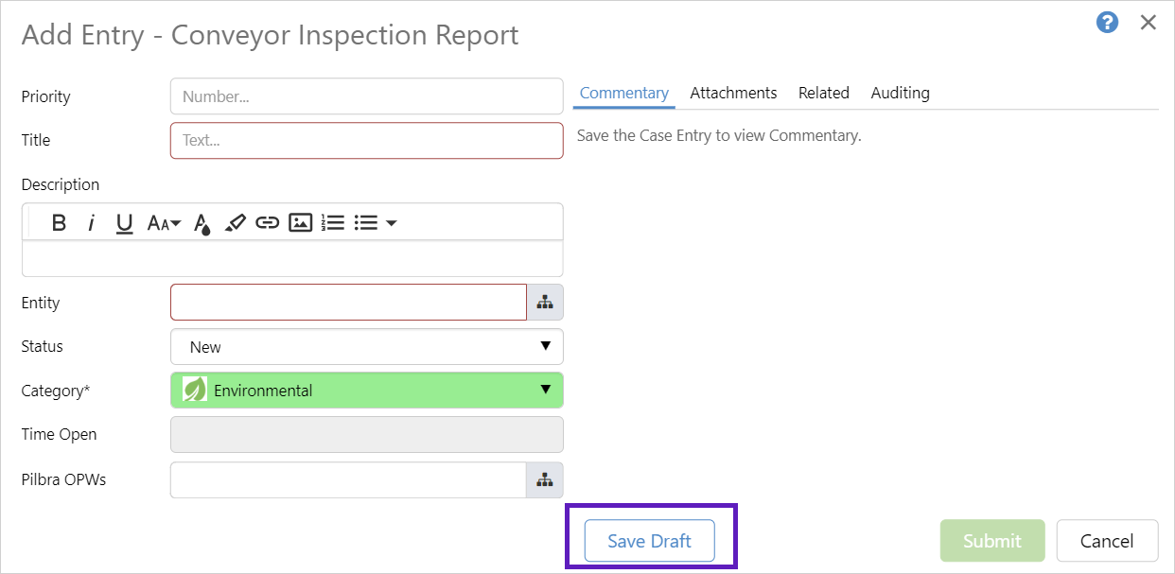The image size is (1175, 574).
Task: Open the font size dropdown
Action: [x=164, y=223]
